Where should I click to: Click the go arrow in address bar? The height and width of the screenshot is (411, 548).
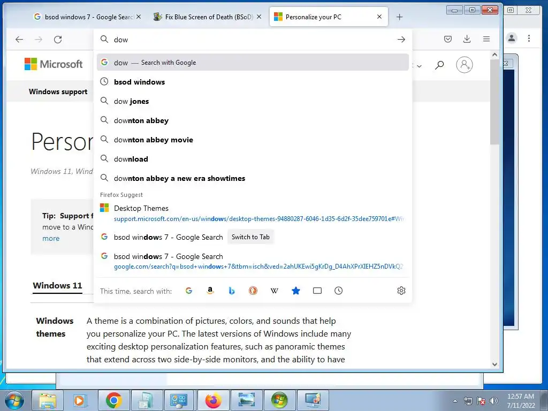(401, 40)
